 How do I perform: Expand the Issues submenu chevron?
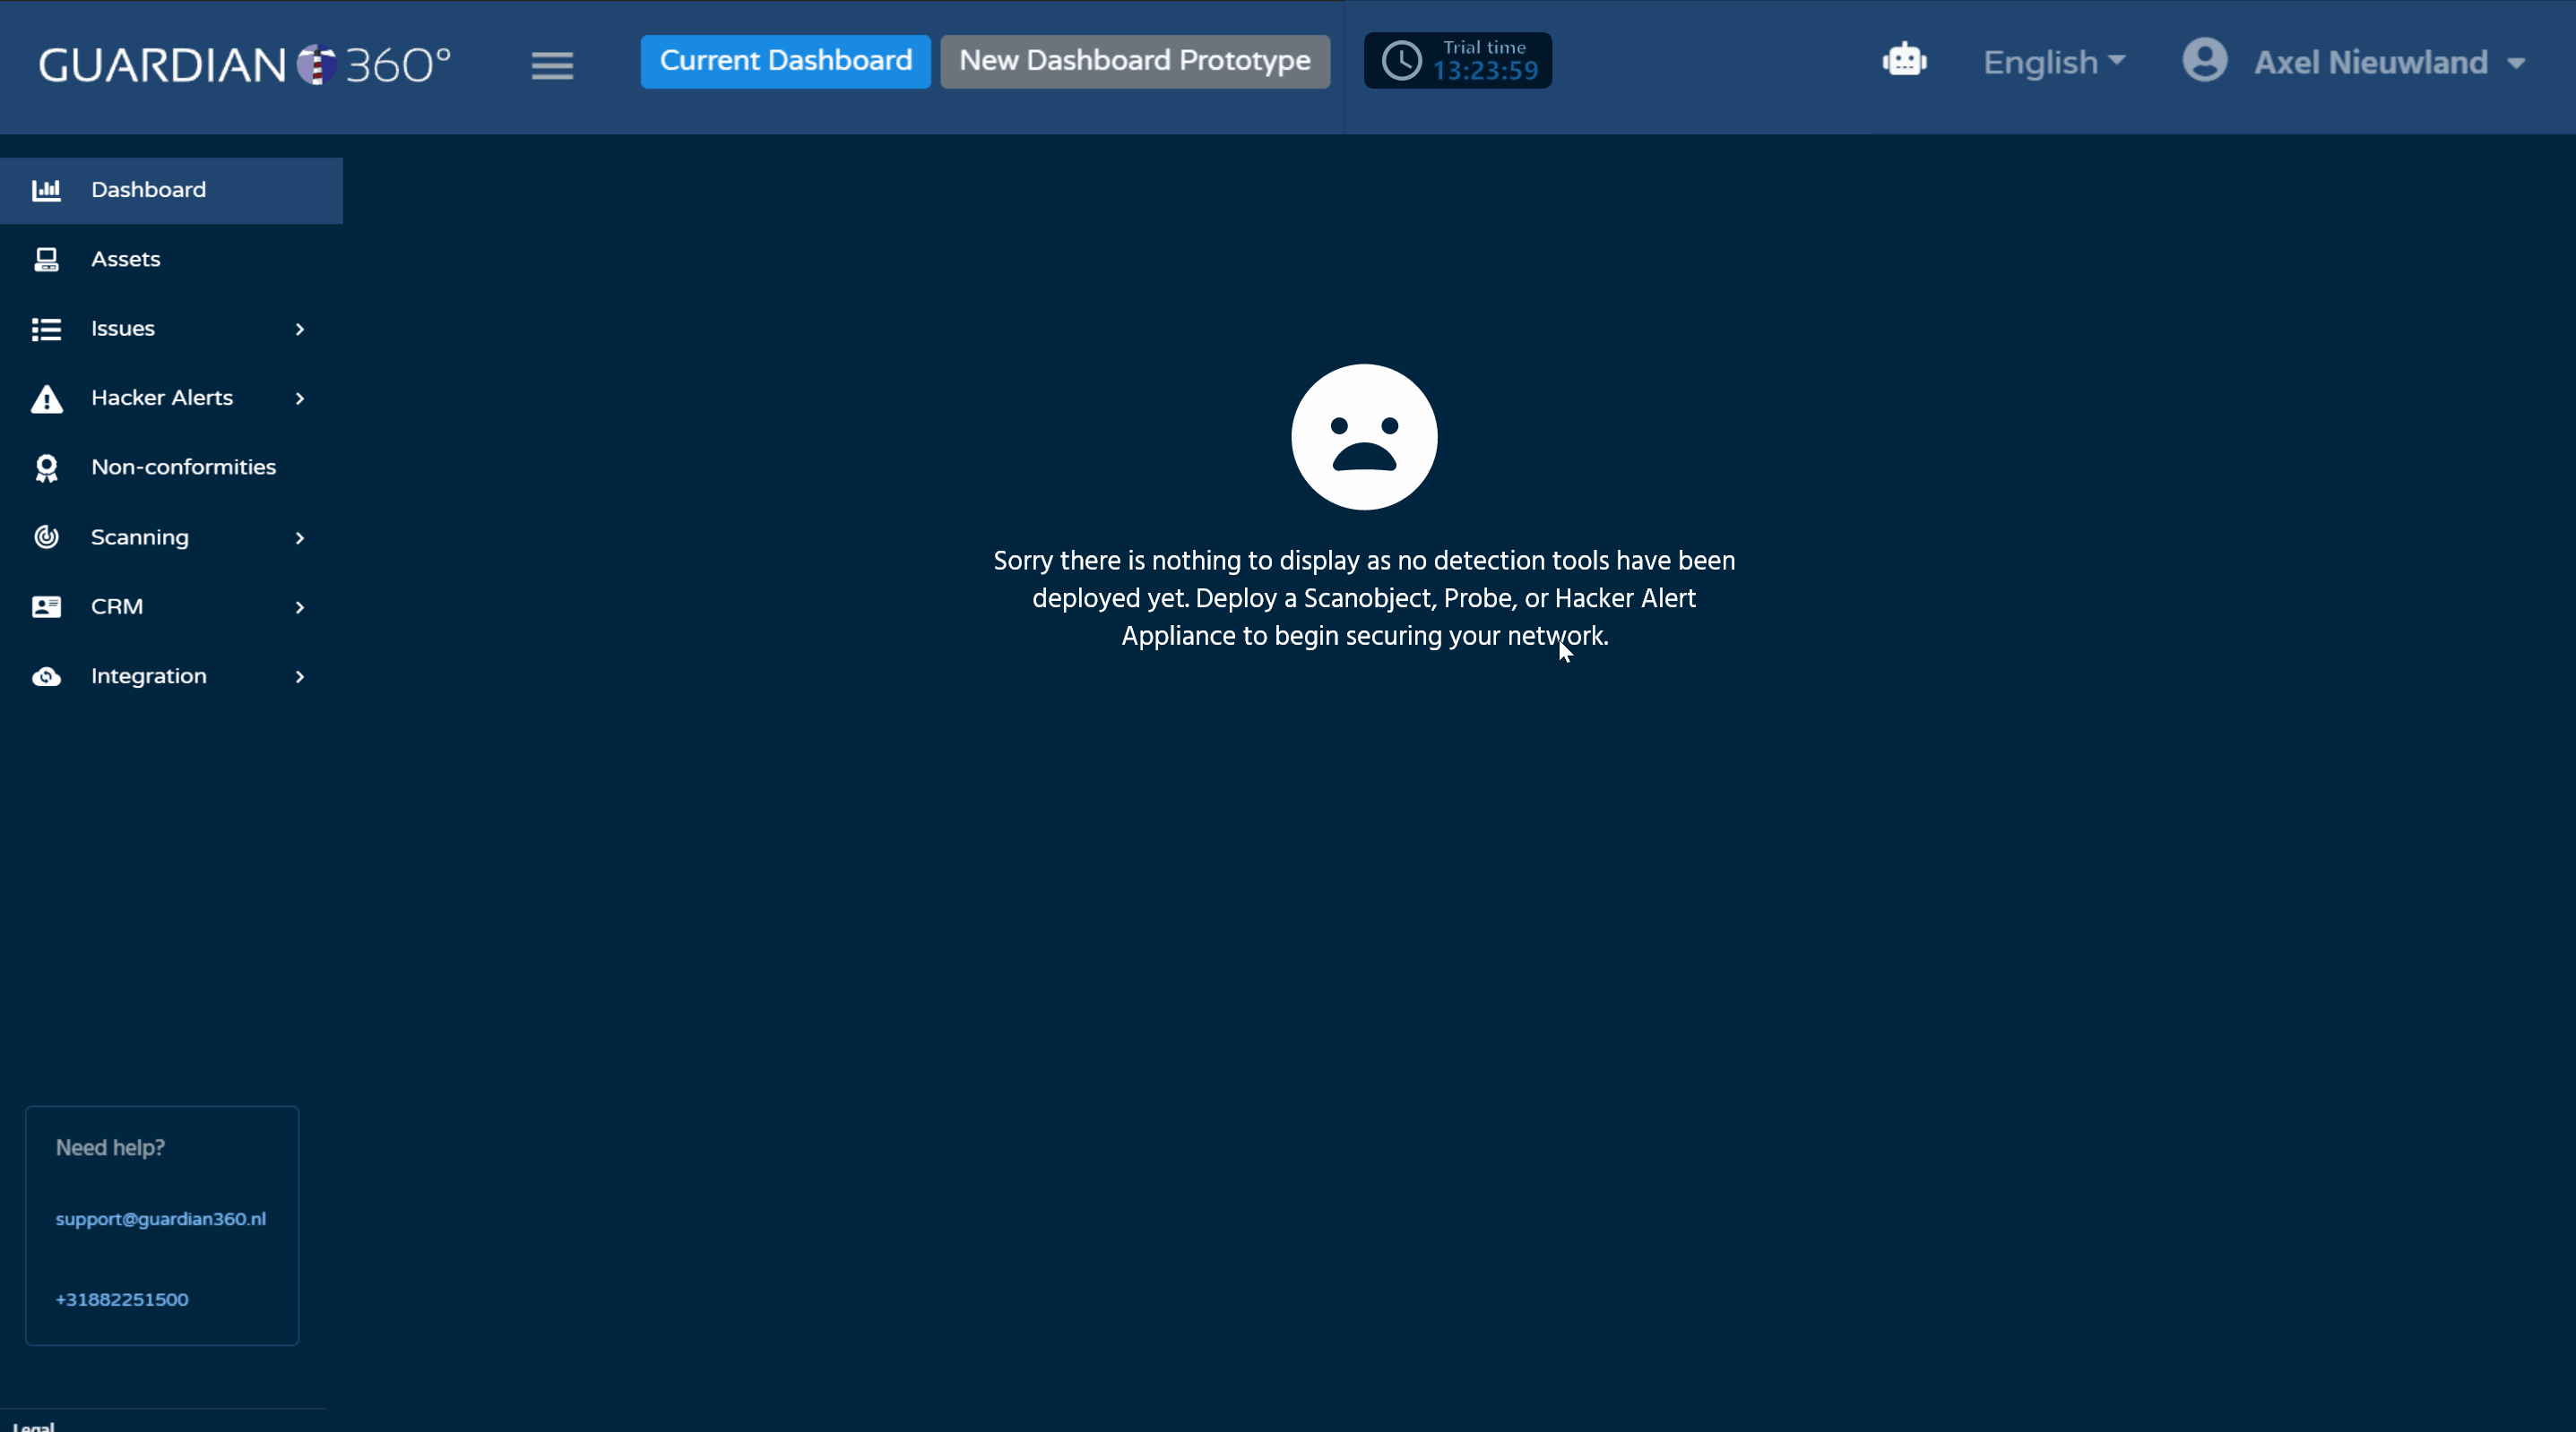tap(299, 329)
